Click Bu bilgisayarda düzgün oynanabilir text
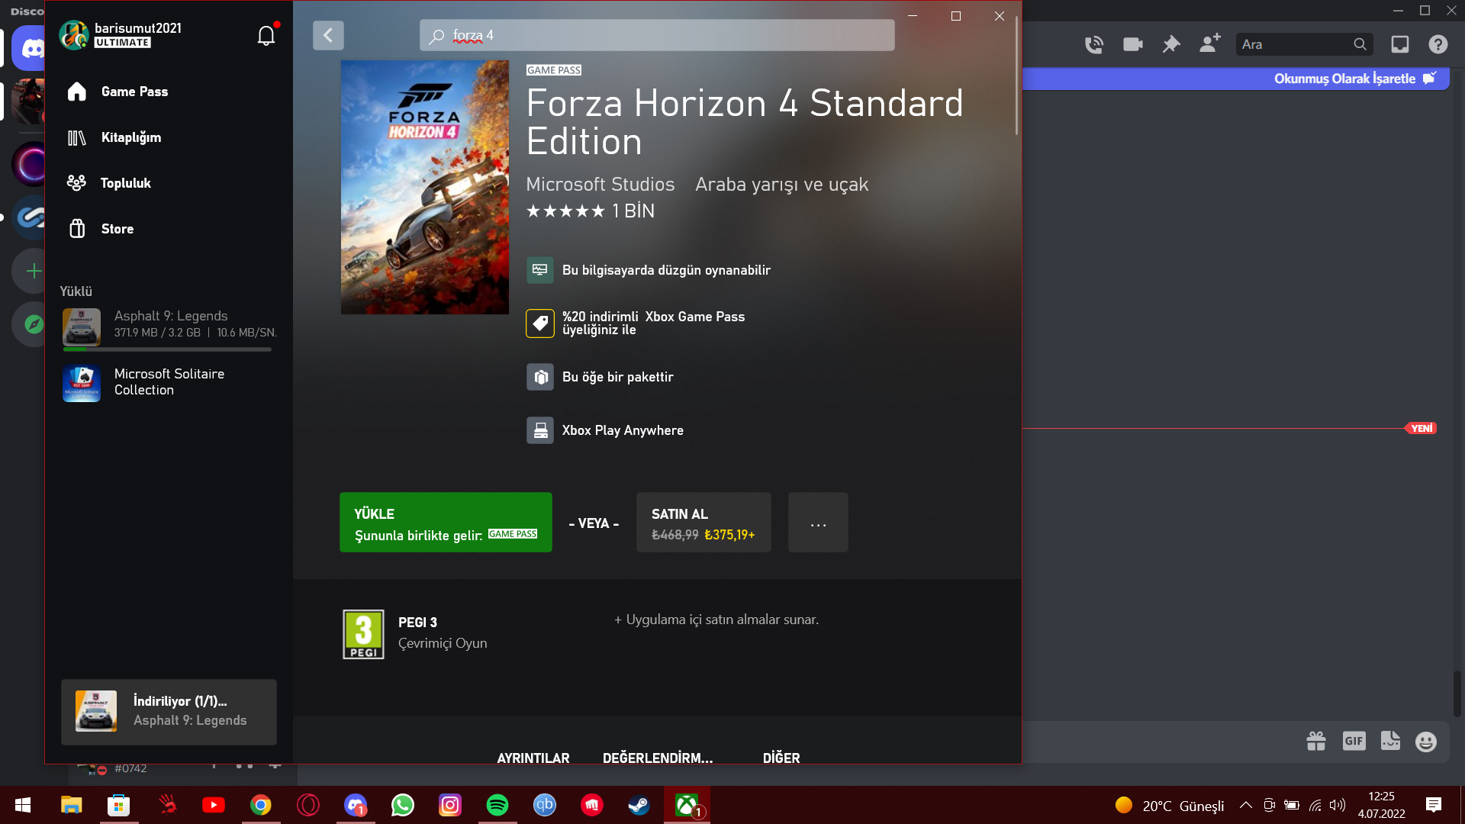The width and height of the screenshot is (1465, 824). click(666, 270)
